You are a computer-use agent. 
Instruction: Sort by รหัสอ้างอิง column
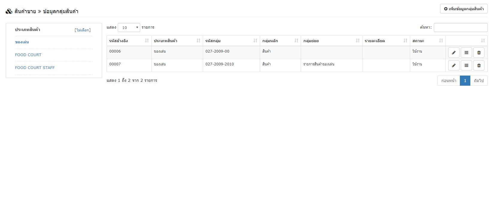click(129, 41)
